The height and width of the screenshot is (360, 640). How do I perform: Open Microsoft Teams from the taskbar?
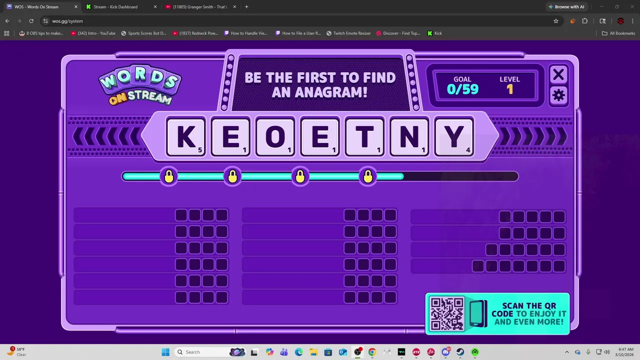coord(284,352)
